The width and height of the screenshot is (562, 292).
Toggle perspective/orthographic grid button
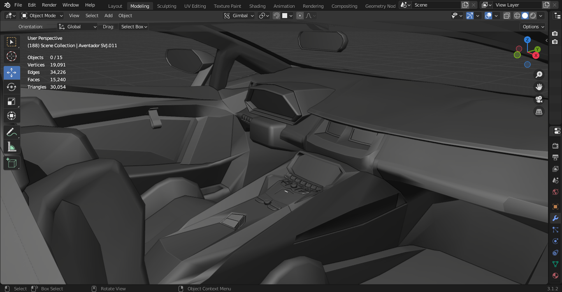pos(539,112)
